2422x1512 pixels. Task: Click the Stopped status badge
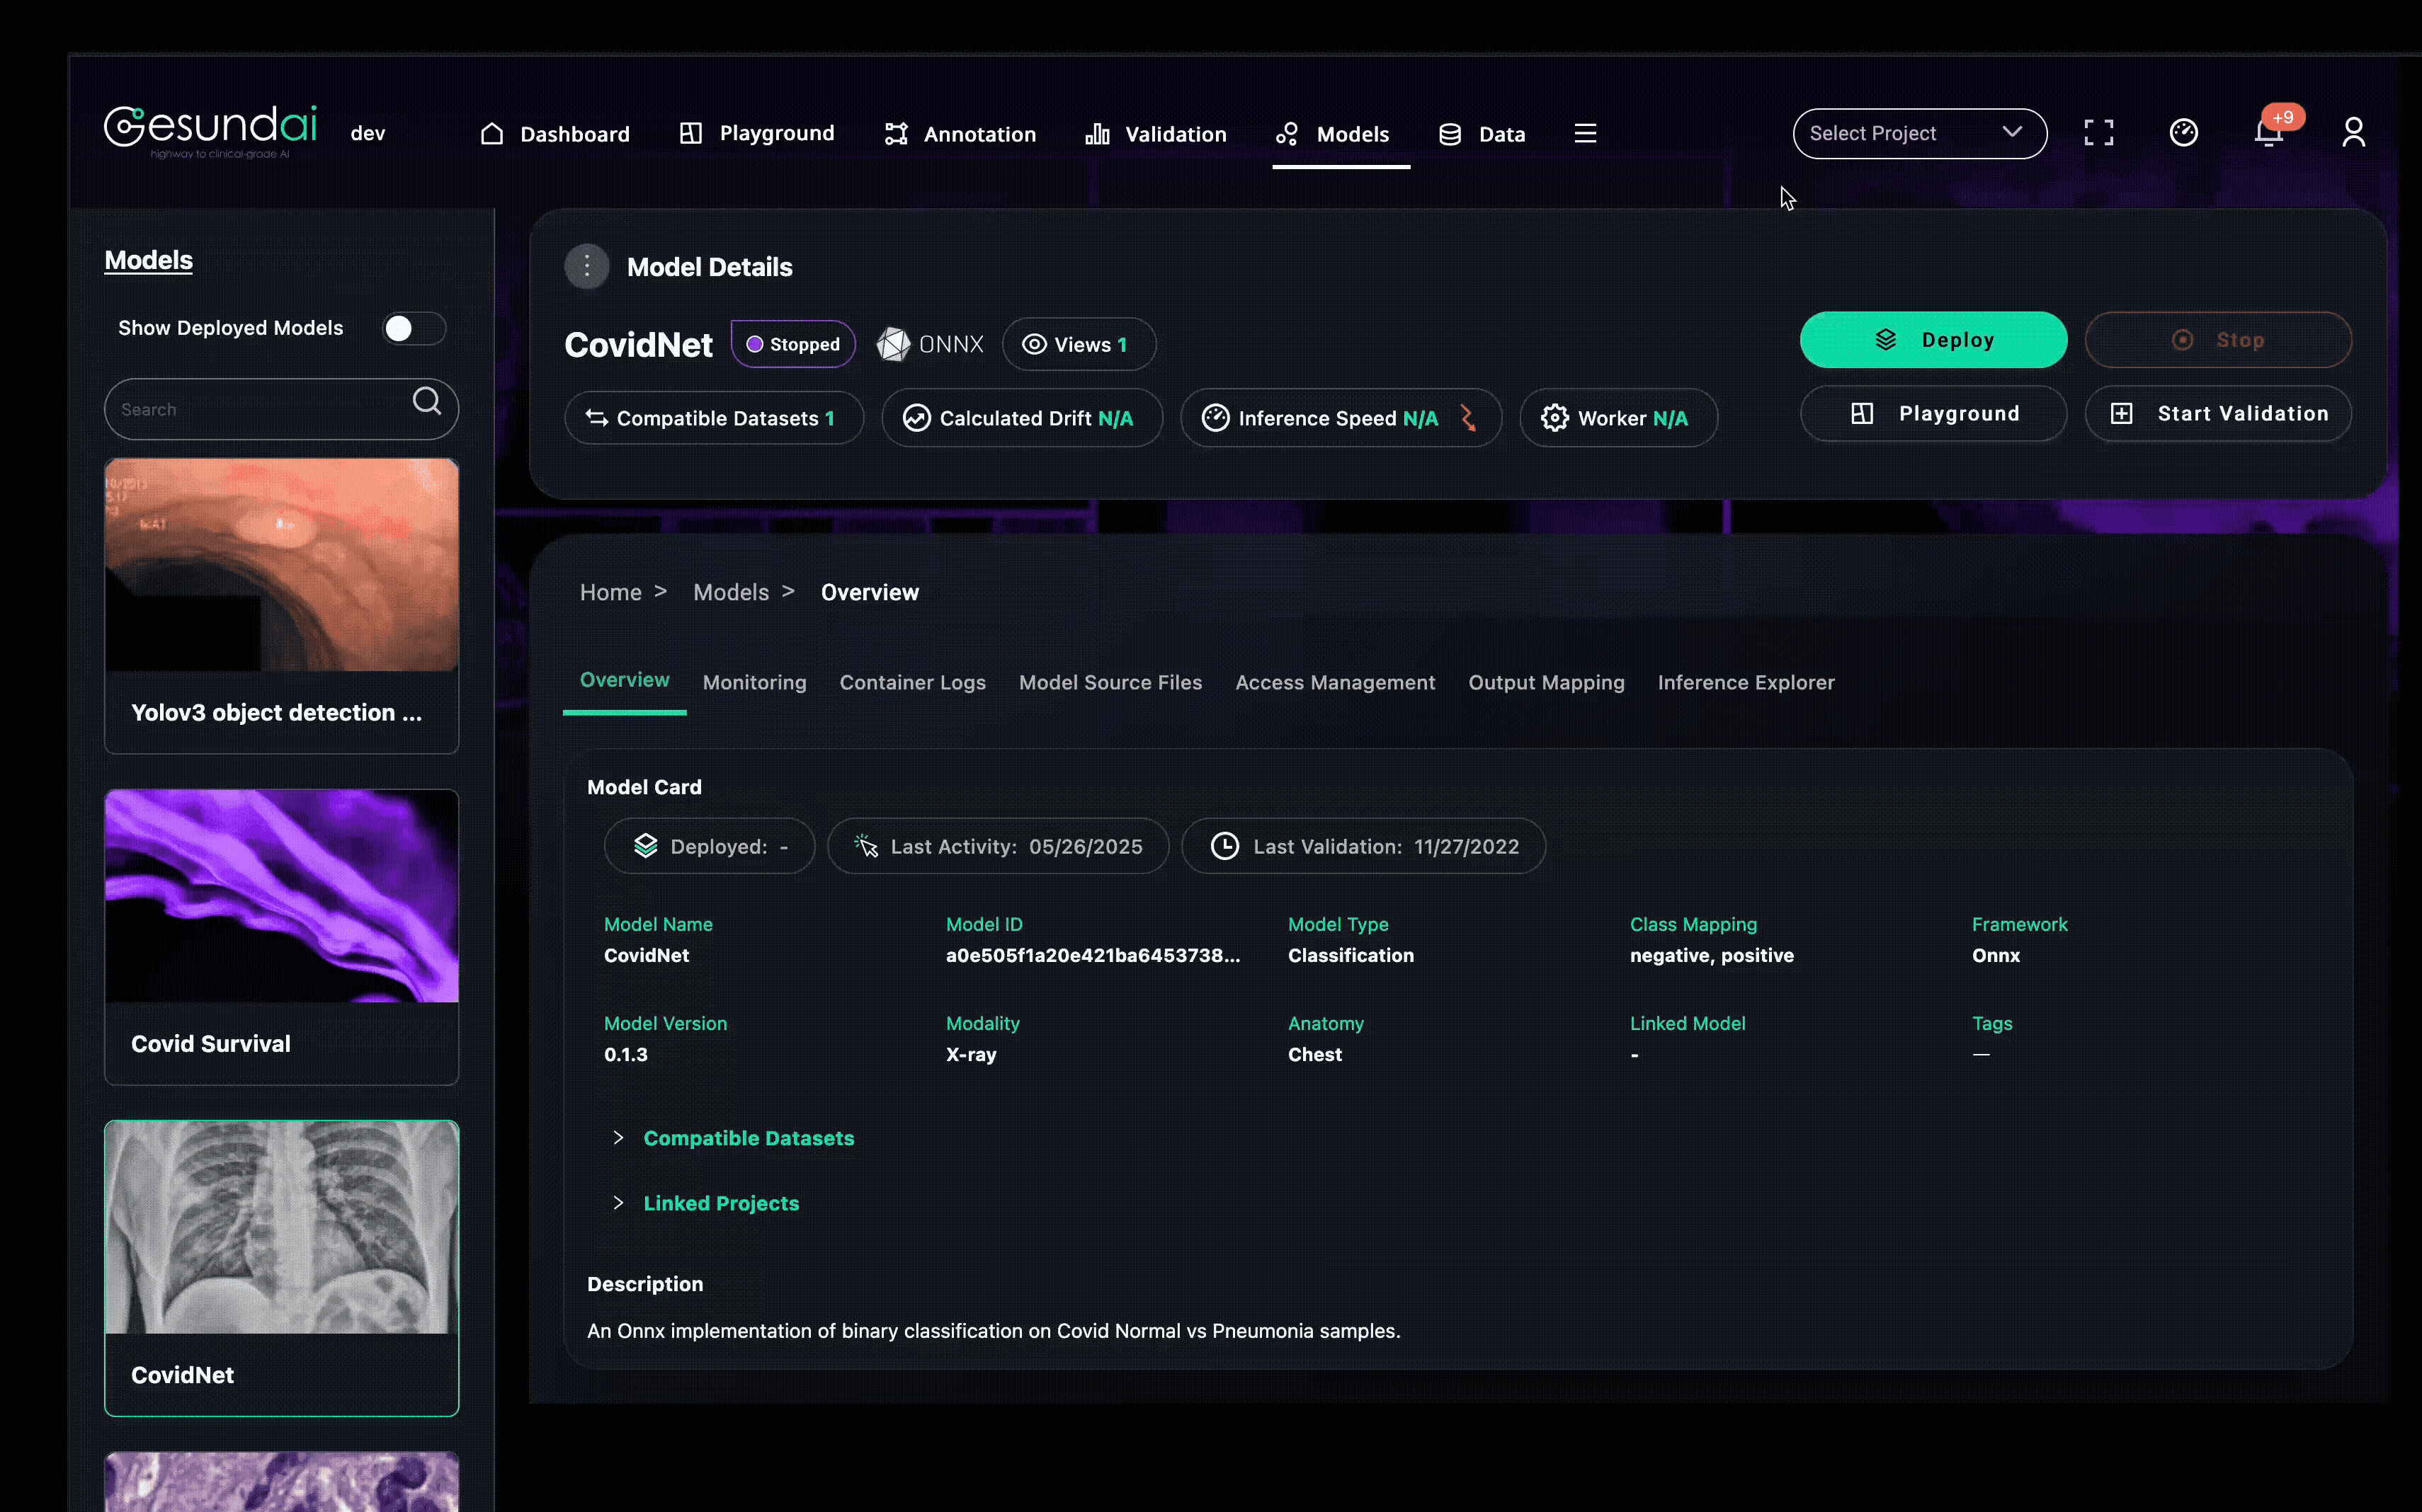coord(792,344)
